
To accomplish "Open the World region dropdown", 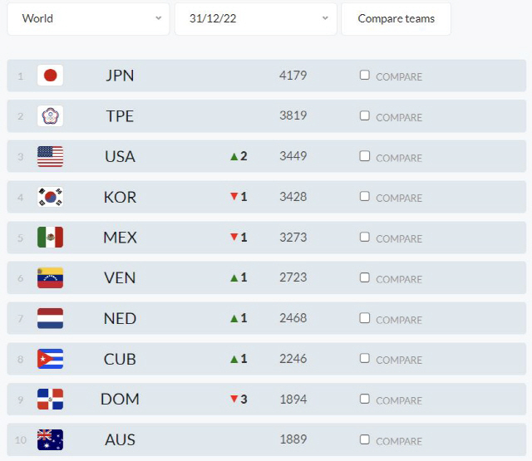I will [88, 18].
